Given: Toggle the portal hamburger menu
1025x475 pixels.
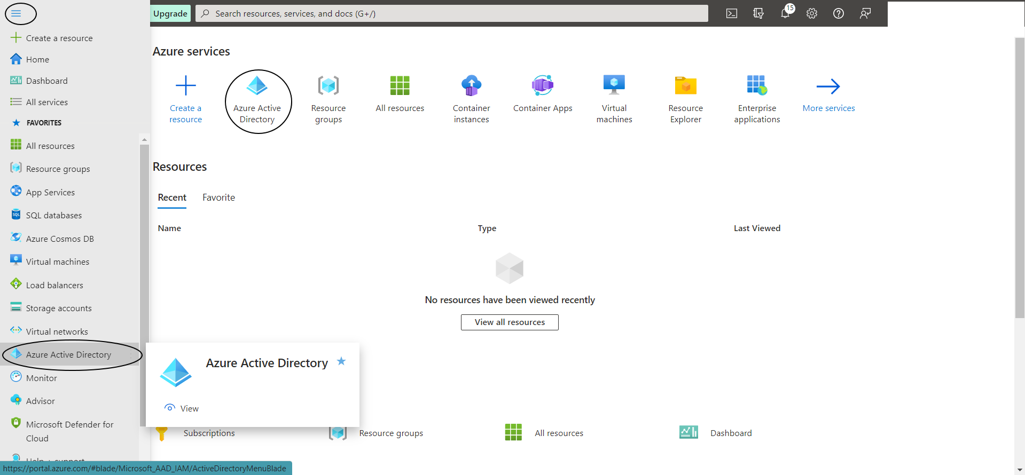Looking at the screenshot, I should pyautogui.click(x=16, y=13).
